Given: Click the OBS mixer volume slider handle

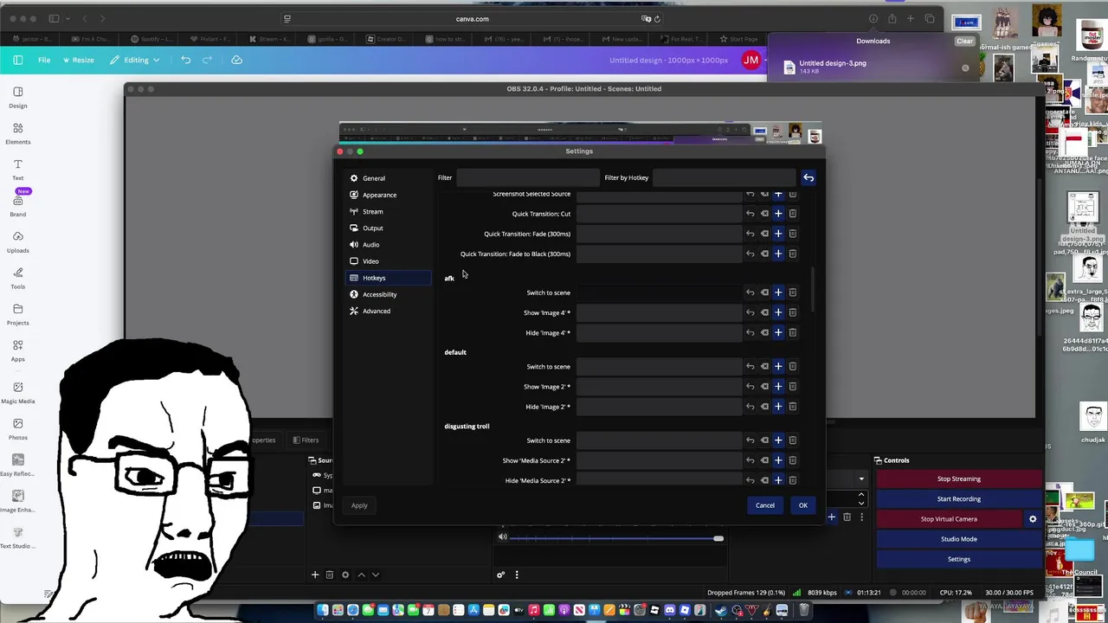Looking at the screenshot, I should (x=718, y=539).
